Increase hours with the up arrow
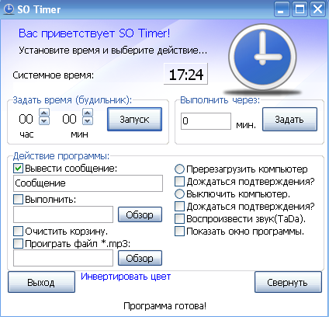 coord(44,113)
